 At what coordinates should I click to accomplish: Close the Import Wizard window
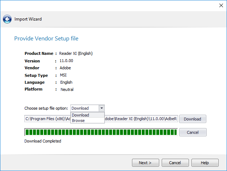click(x=221, y=5)
